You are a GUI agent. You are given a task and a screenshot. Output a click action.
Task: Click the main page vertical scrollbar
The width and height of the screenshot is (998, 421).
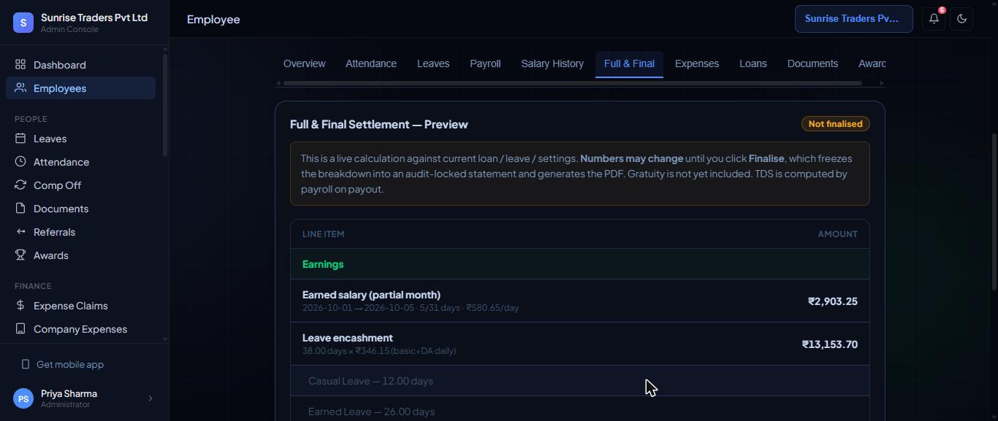(x=994, y=212)
